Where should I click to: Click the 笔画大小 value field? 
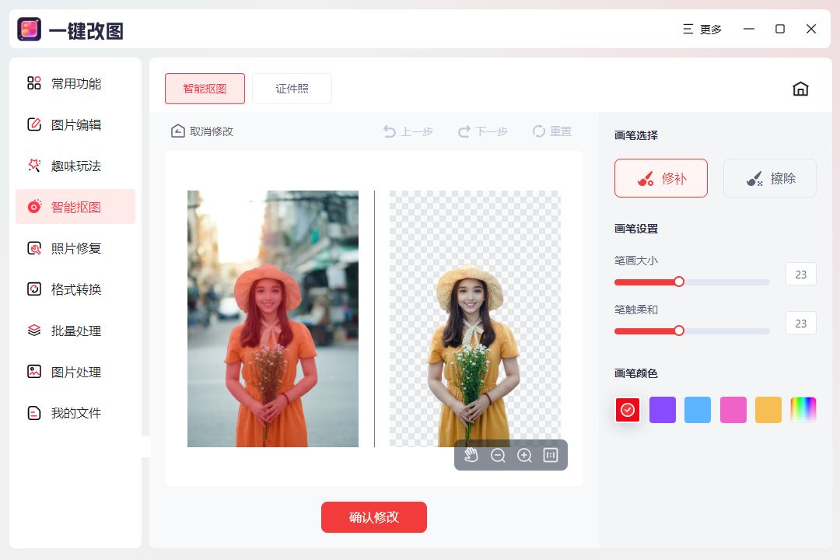pyautogui.click(x=801, y=275)
